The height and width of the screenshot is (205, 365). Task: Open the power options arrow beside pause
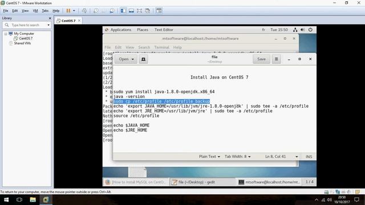tap(74, 11)
